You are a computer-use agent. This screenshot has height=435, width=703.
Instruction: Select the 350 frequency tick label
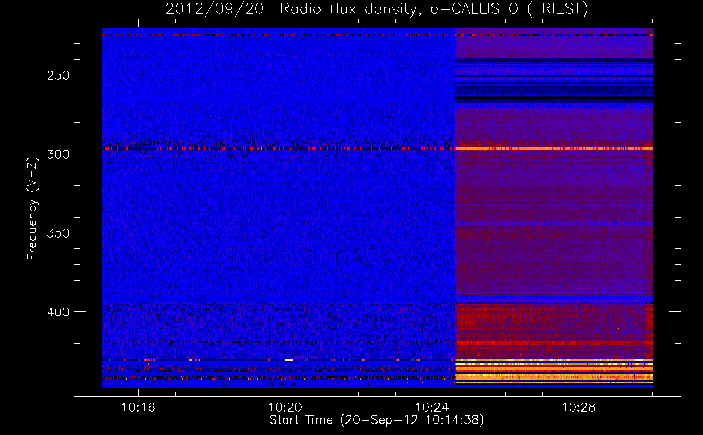[x=58, y=233]
